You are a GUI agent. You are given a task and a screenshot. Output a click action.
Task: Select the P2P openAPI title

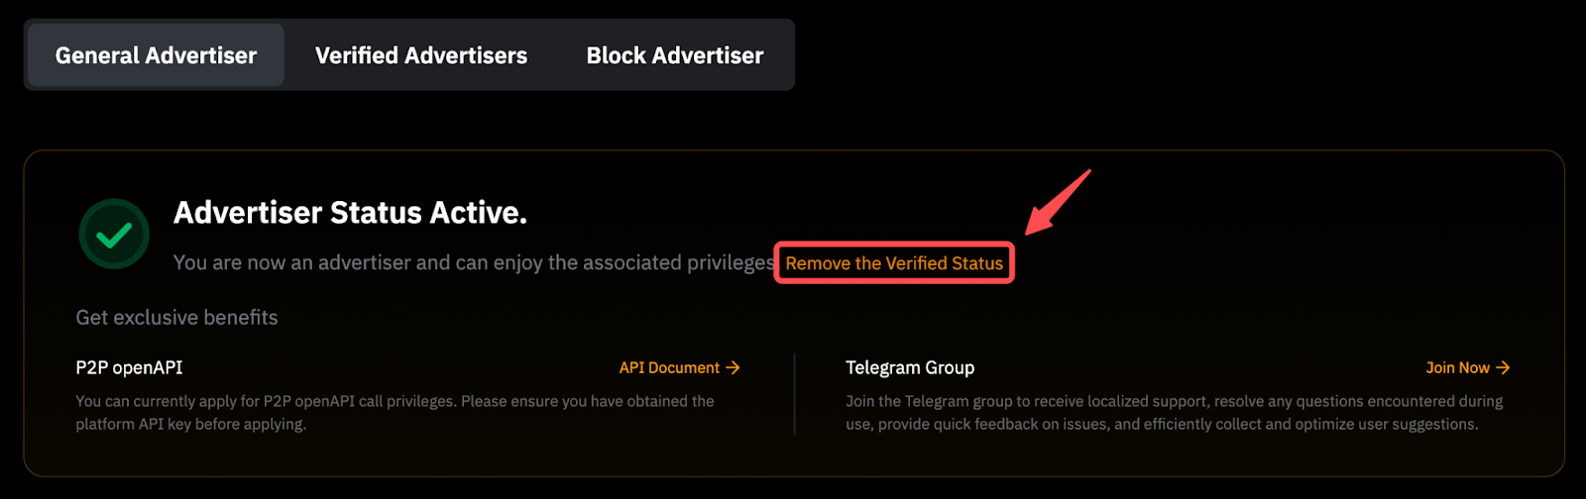[x=129, y=368]
